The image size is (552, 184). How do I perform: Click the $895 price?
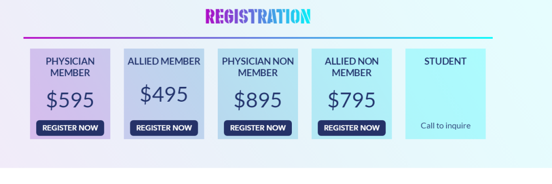coord(258,100)
